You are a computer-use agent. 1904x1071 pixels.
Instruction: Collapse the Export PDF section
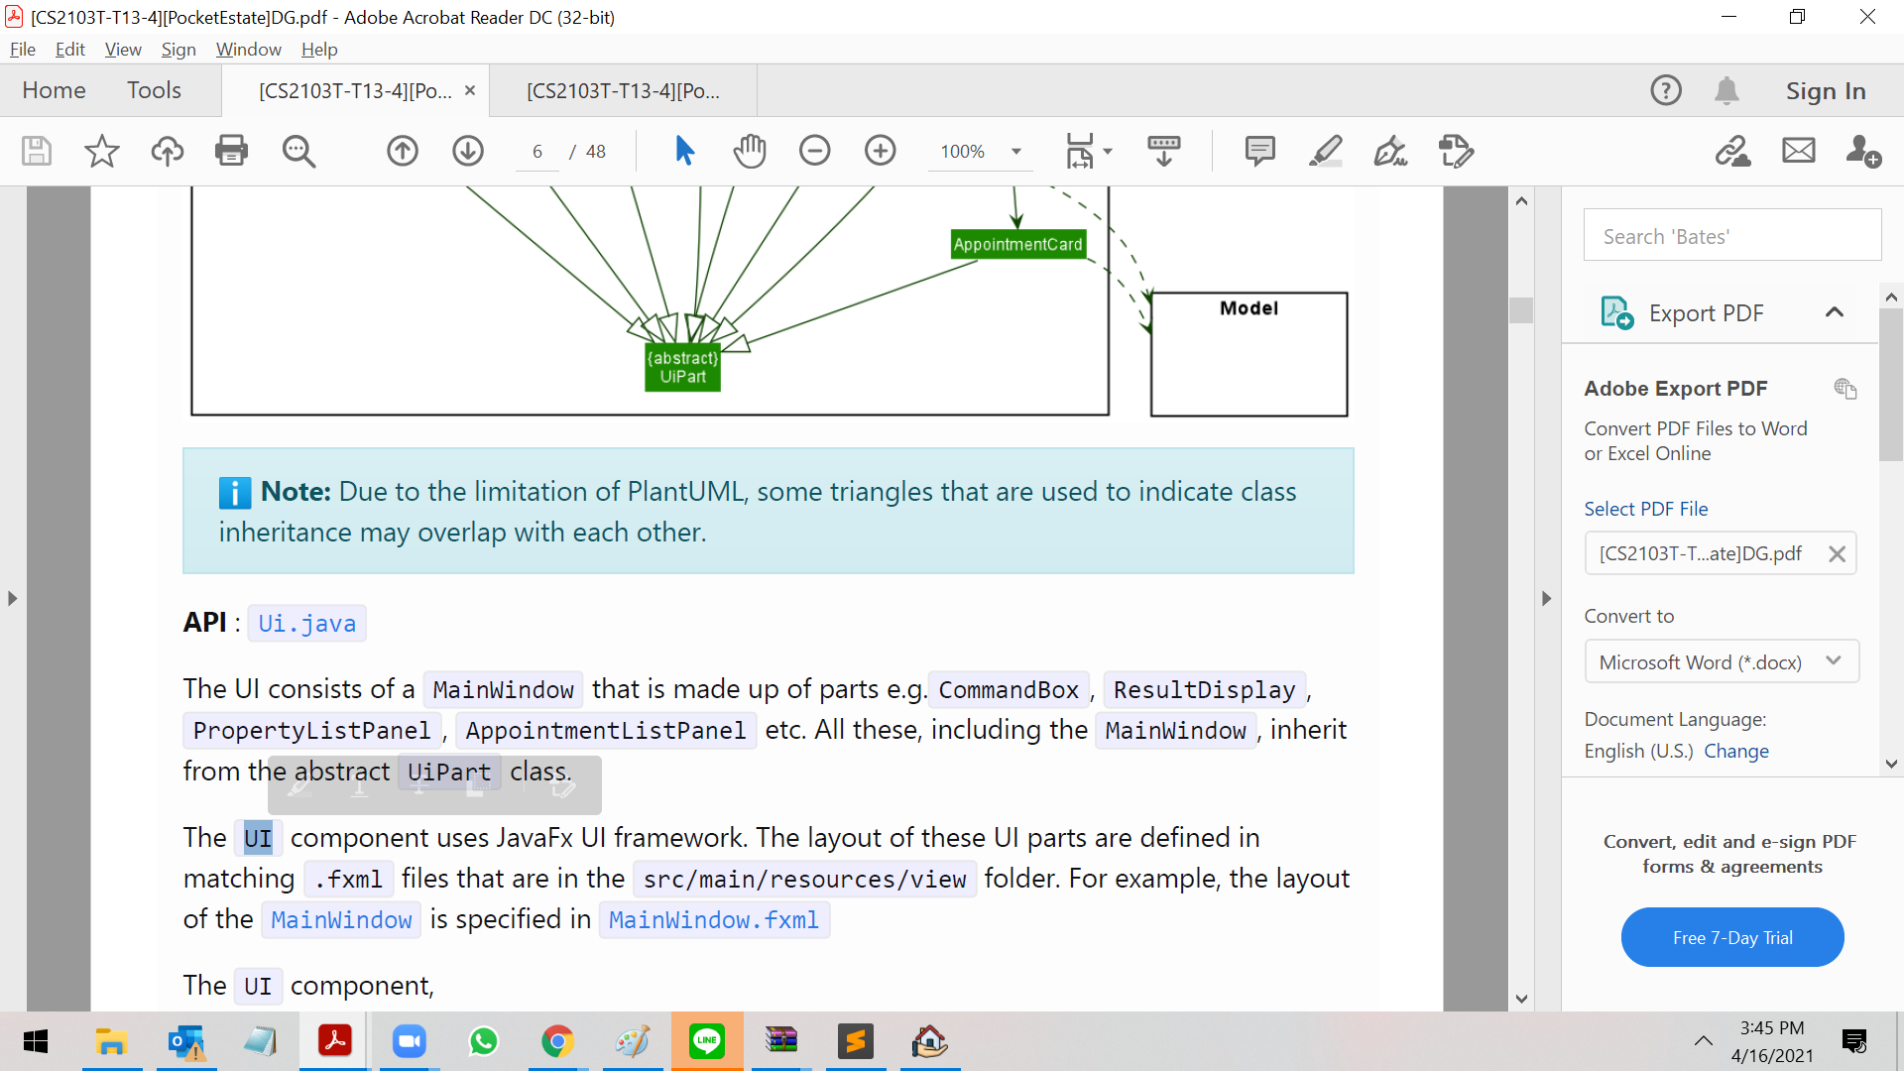[x=1834, y=312]
